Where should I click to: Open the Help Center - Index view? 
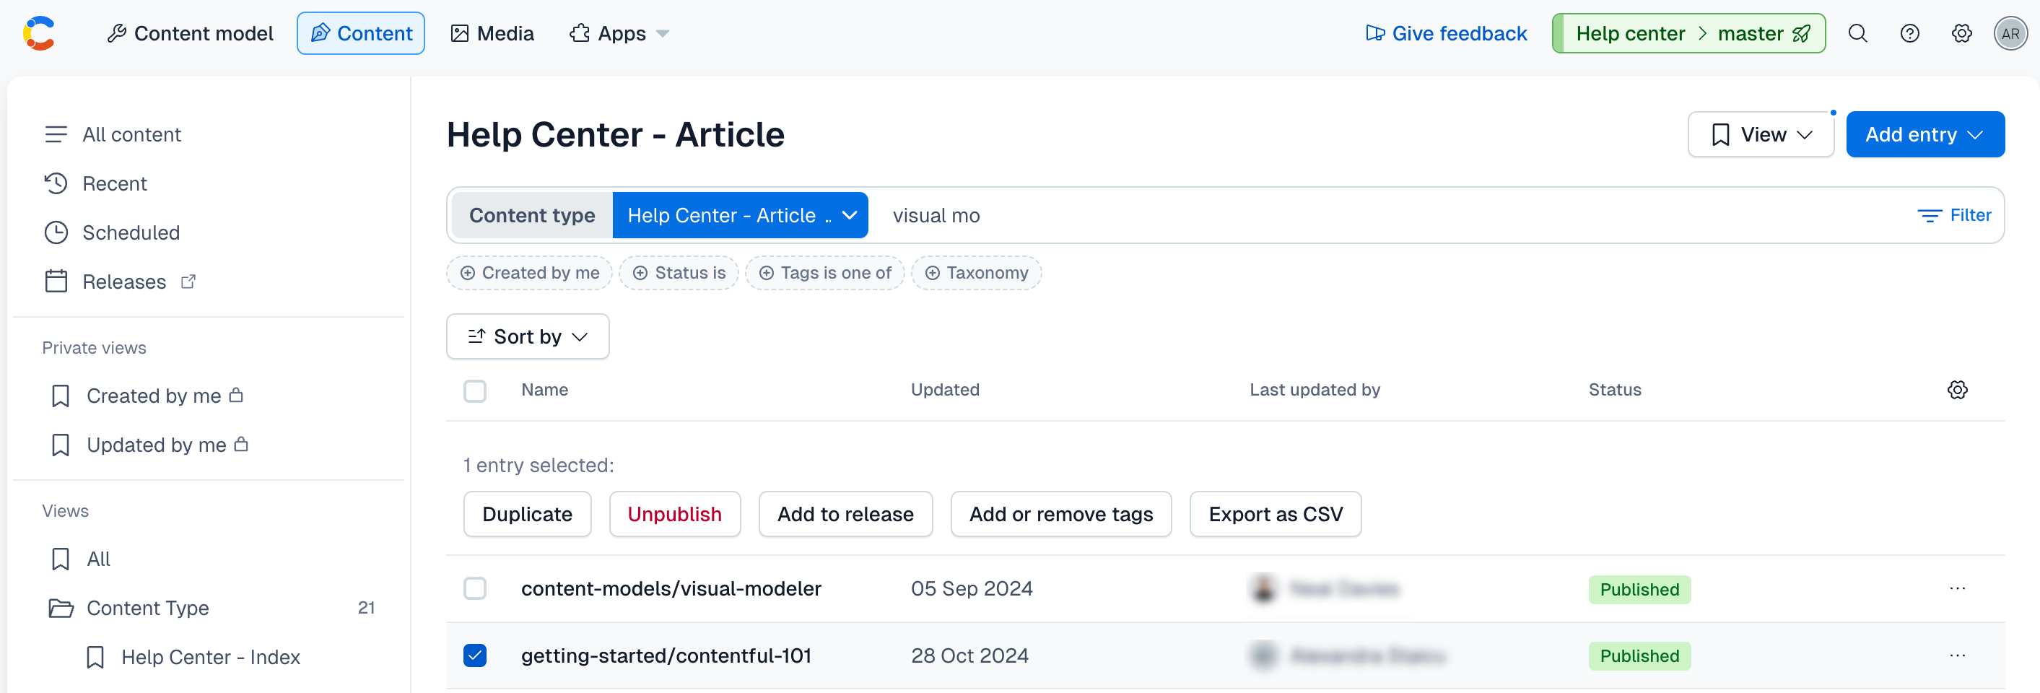[211, 658]
